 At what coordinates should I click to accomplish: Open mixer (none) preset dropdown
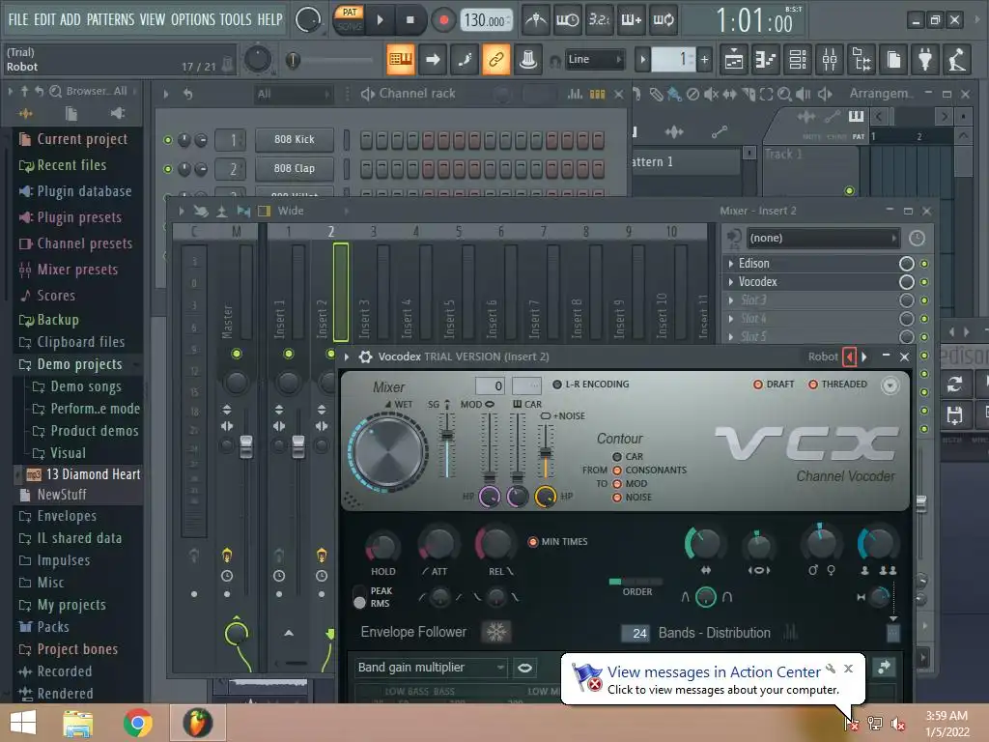coord(823,239)
